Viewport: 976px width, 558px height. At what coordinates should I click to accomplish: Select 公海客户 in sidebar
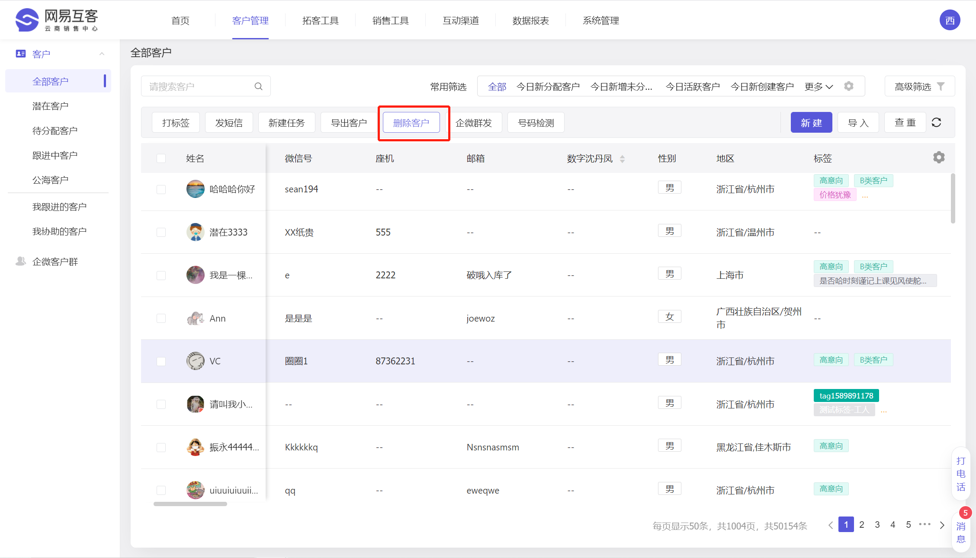[x=50, y=180]
